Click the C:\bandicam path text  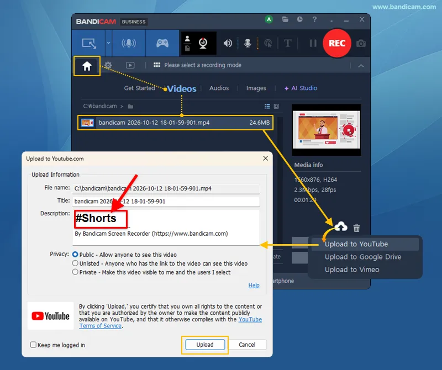(x=100, y=106)
